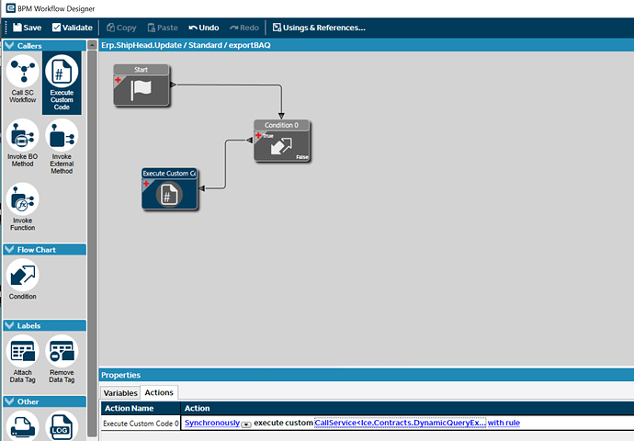Image resolution: width=634 pixels, height=441 pixels.
Task: Click the Erp.ShipHead.Update / Standard / exportBAQ title
Action: pos(186,45)
